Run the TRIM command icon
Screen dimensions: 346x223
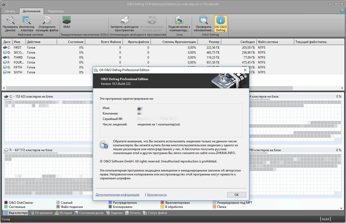pos(66,20)
